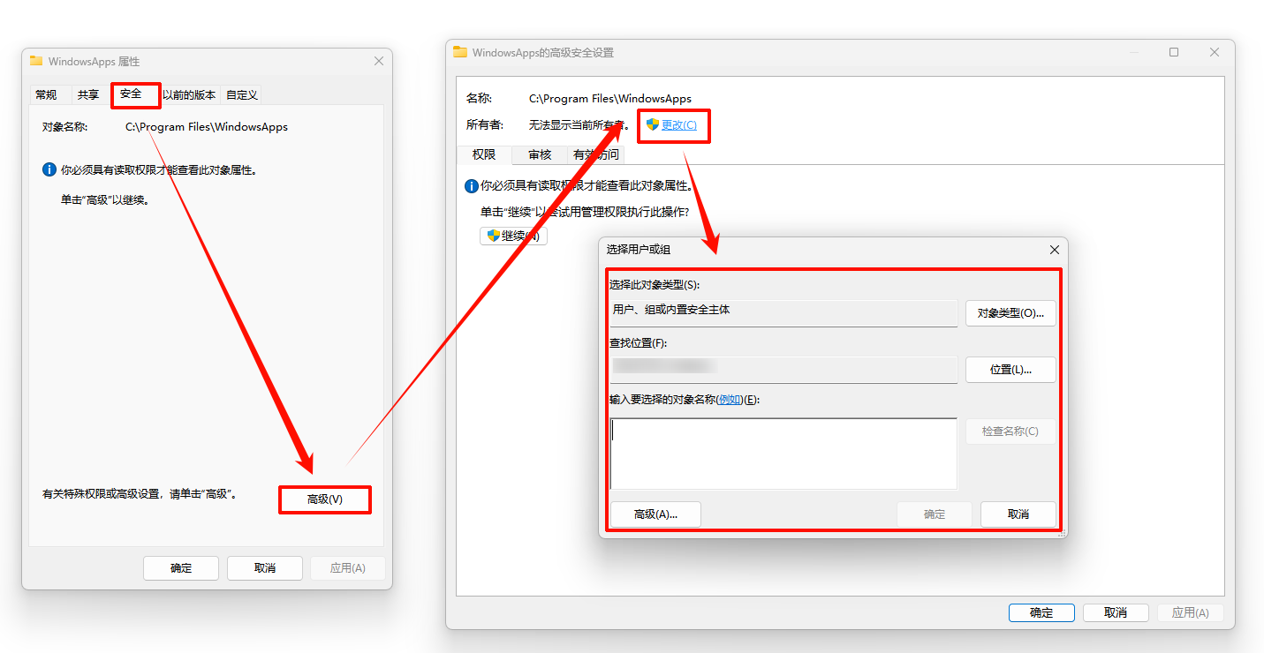1264x653 pixels.
Task: Click the folder icon in 高级安全设置 title bar
Action: point(459,52)
